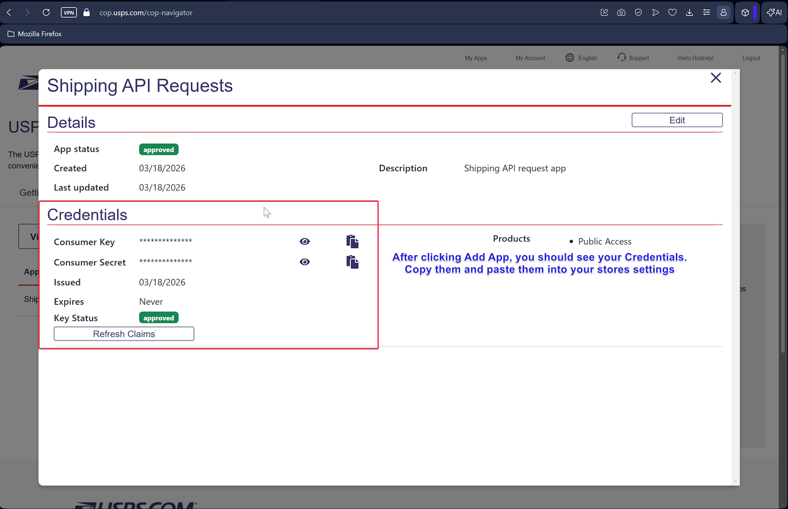Go forward with the browser forward arrow
This screenshot has width=788, height=509.
tap(27, 12)
